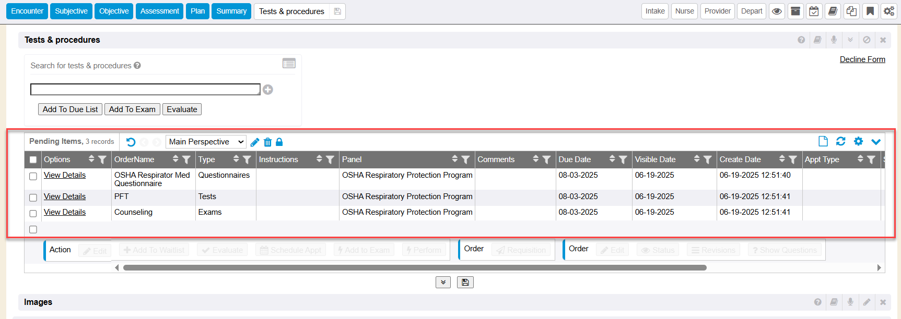Toggle the select-all checkbox in grid header

tap(33, 160)
